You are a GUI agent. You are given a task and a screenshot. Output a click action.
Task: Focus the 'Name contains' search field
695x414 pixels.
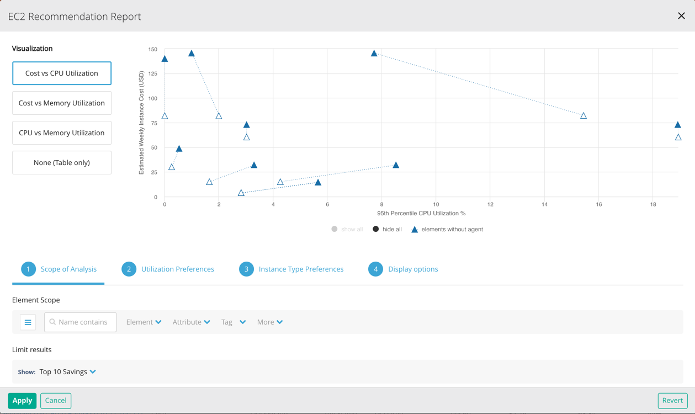click(x=80, y=322)
